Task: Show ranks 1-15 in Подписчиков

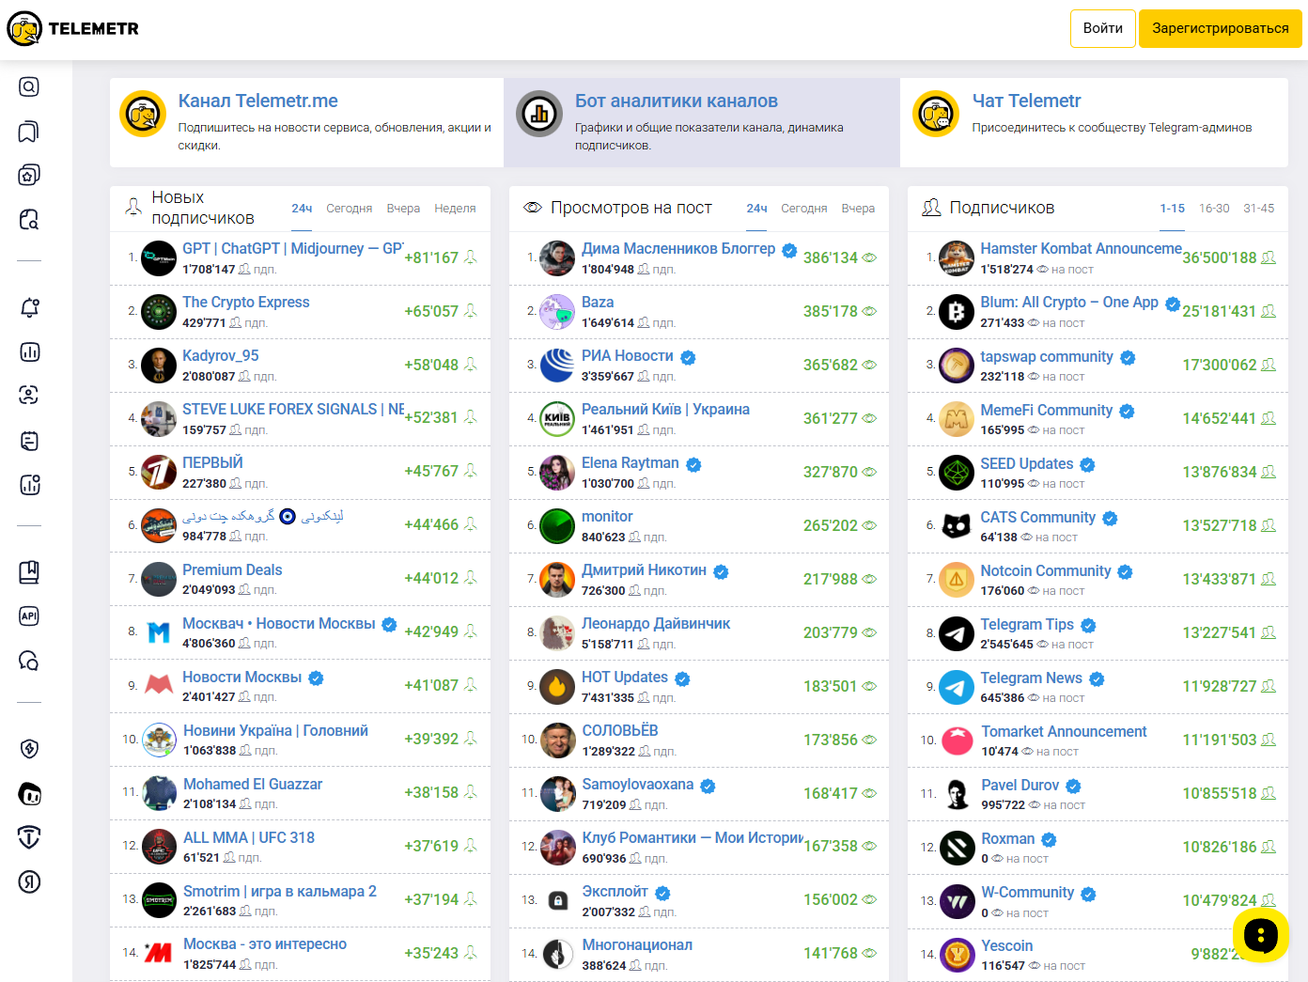Action: (x=1172, y=209)
